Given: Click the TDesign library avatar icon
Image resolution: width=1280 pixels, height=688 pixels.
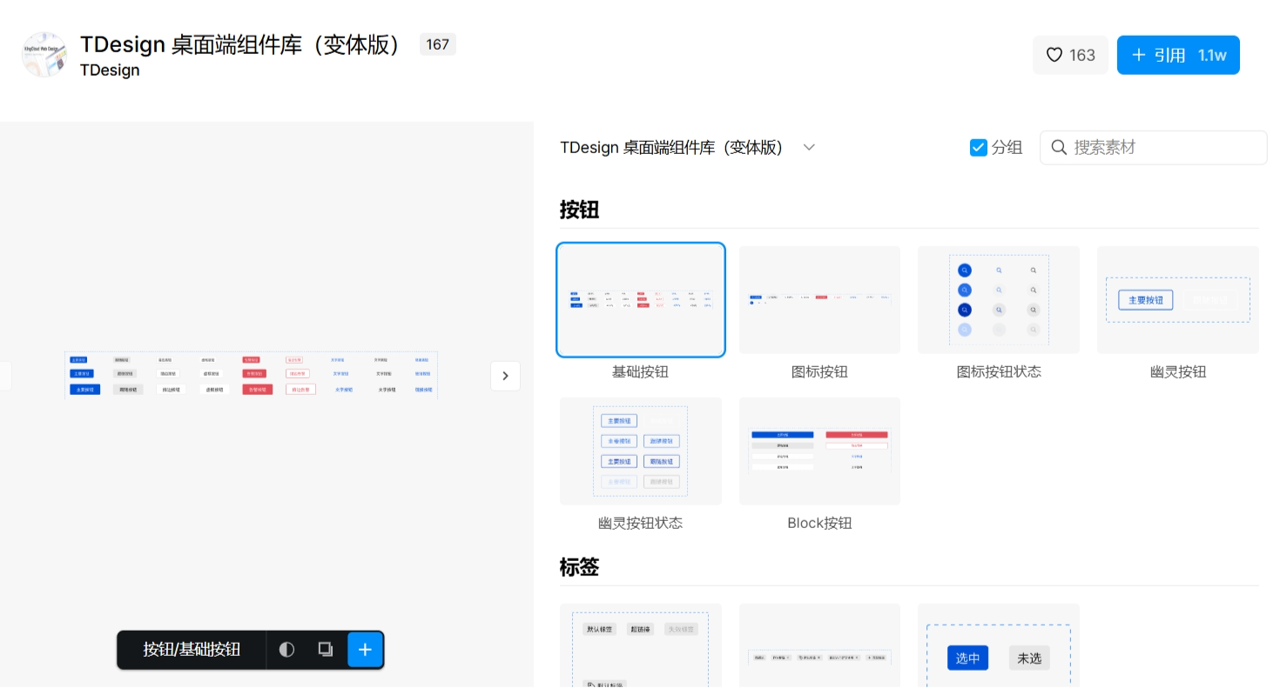Looking at the screenshot, I should [44, 55].
